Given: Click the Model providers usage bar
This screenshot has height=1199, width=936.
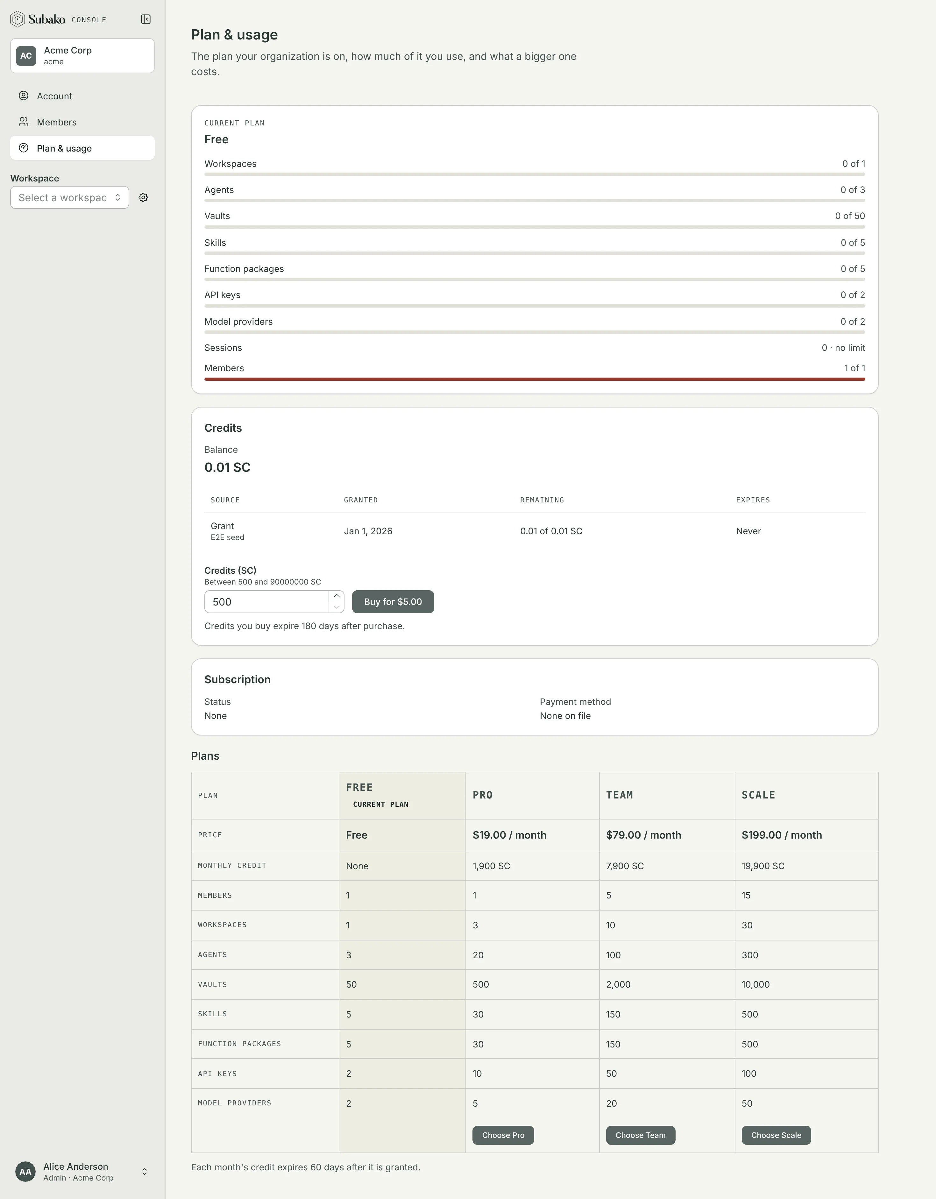Looking at the screenshot, I should pos(535,332).
